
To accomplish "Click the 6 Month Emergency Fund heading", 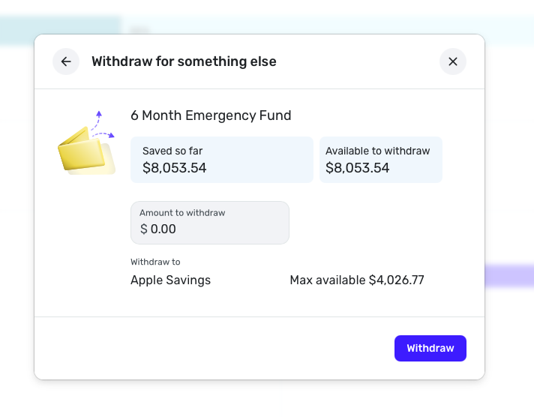I will click(x=211, y=115).
